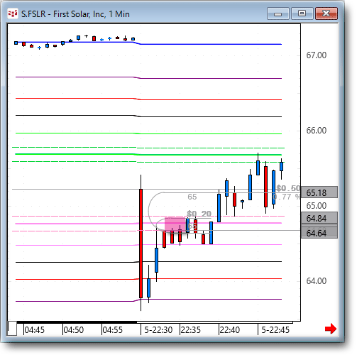Click the $0.20 measurement label
Screen dimensions: 357x355
coord(199,214)
